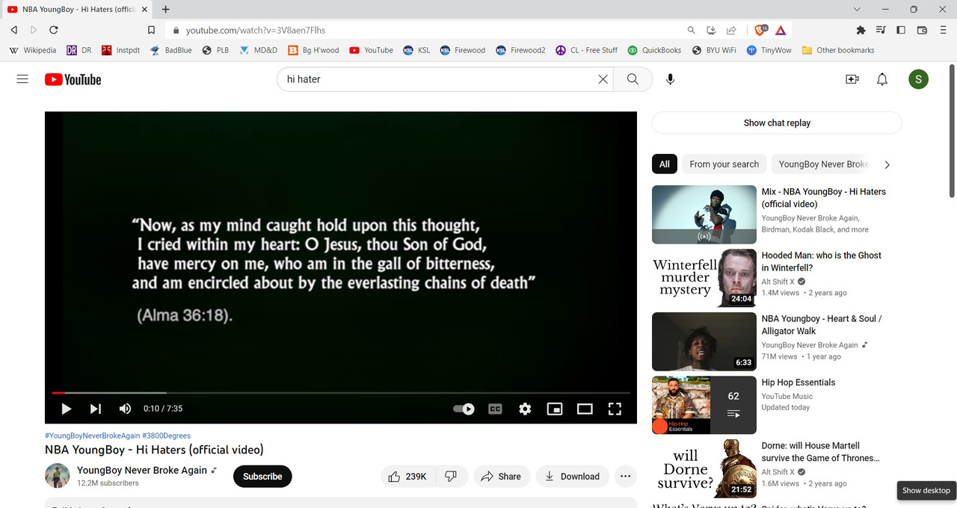Image resolution: width=957 pixels, height=508 pixels.
Task: Open the Create video icon
Action: tap(852, 79)
